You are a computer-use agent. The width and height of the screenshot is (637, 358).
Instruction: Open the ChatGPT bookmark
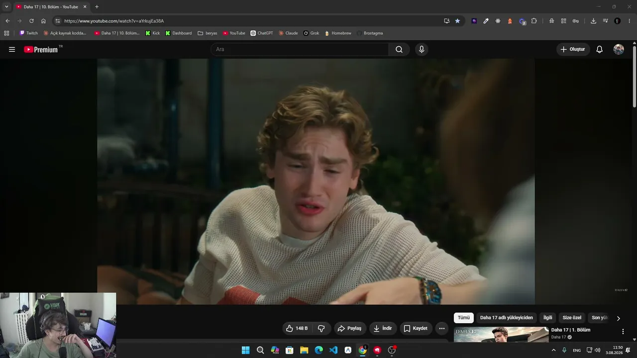261,33
